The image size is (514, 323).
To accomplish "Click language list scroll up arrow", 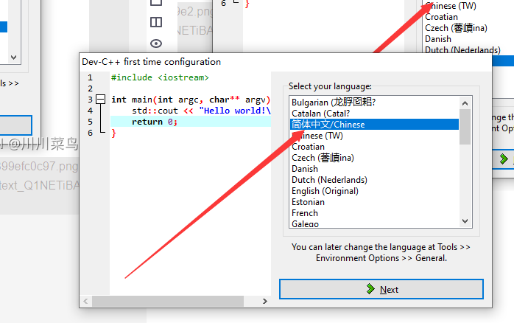I will pos(465,103).
